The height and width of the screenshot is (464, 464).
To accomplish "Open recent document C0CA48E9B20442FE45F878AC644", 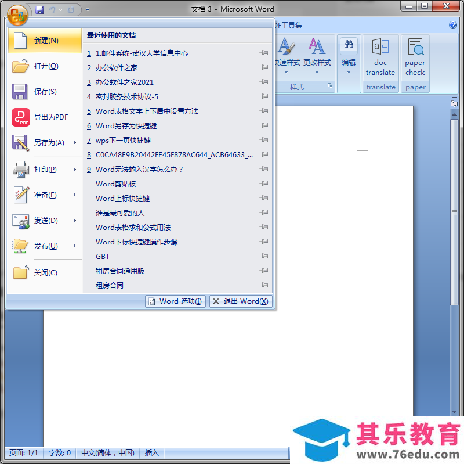I will click(175, 155).
